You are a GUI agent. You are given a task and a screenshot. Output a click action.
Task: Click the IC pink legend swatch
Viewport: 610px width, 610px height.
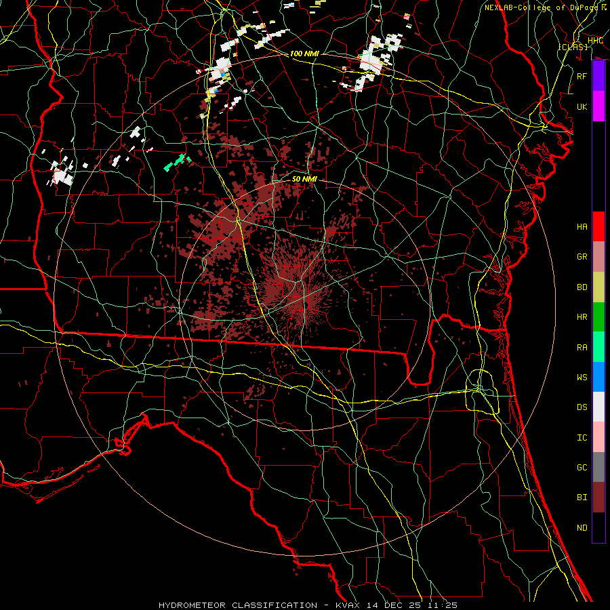(x=598, y=437)
